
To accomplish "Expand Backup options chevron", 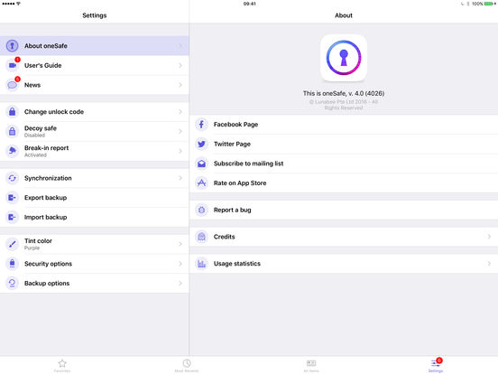I will pos(180,284).
